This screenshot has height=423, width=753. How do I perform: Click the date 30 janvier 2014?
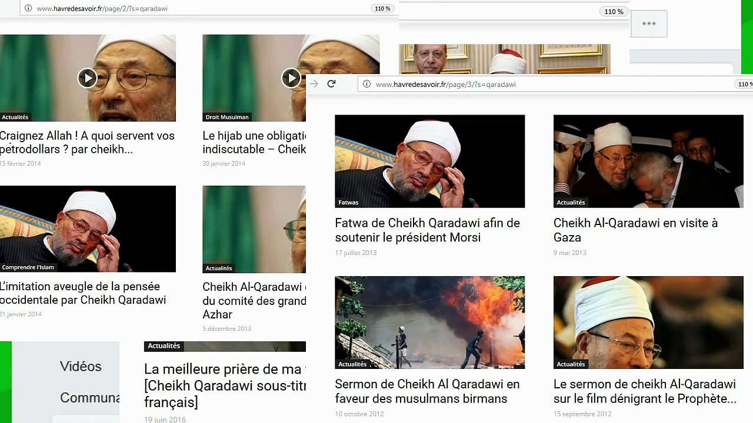tap(224, 163)
